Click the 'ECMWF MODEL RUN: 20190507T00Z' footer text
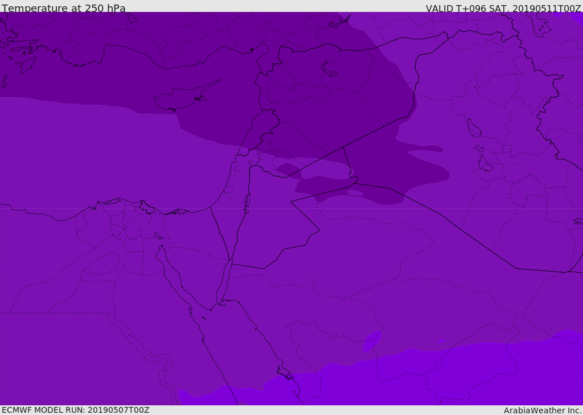This screenshot has width=583, height=415. click(x=76, y=410)
